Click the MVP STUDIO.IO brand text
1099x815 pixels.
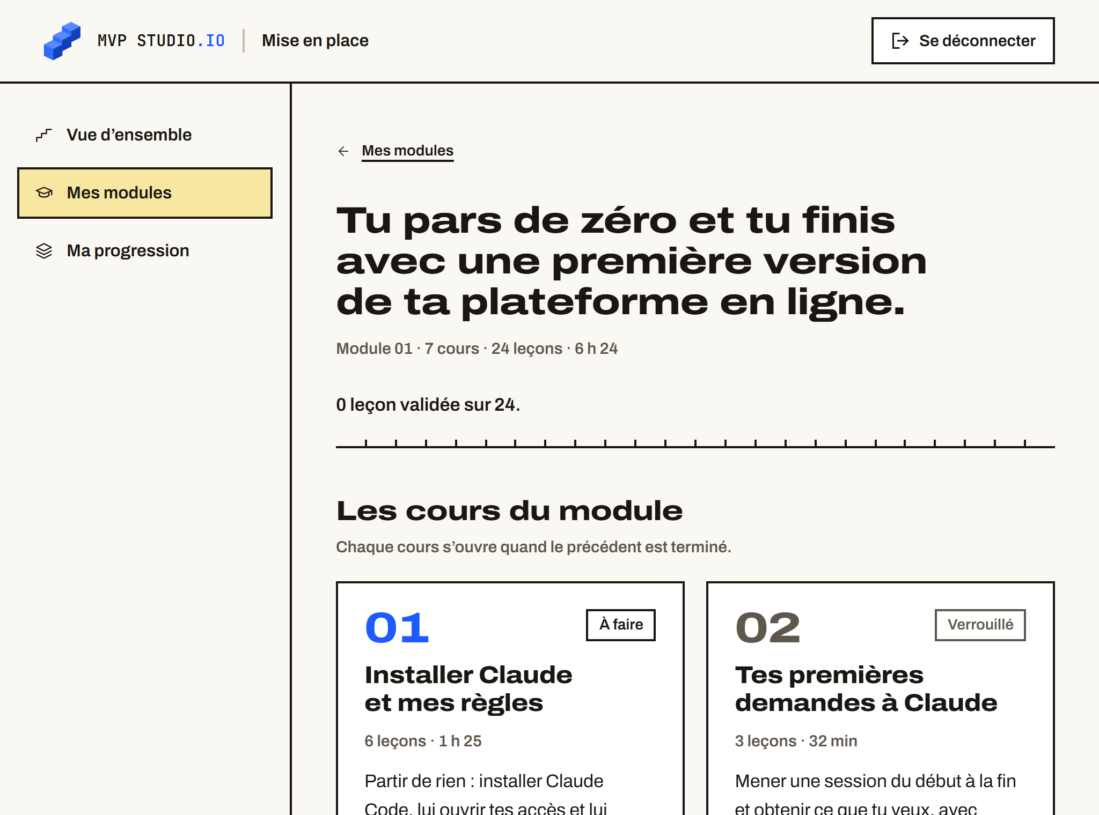click(x=161, y=41)
